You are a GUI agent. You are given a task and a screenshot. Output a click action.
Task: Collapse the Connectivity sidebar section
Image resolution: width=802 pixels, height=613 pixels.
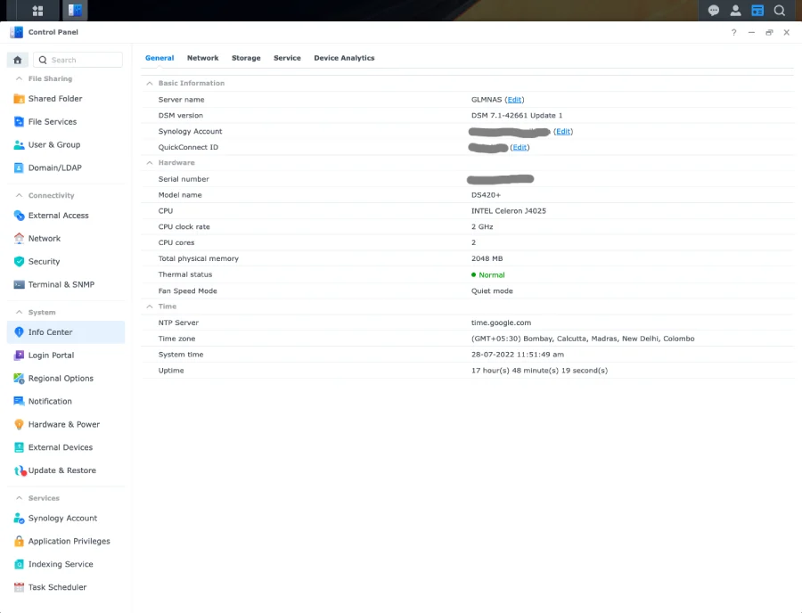pyautogui.click(x=19, y=195)
